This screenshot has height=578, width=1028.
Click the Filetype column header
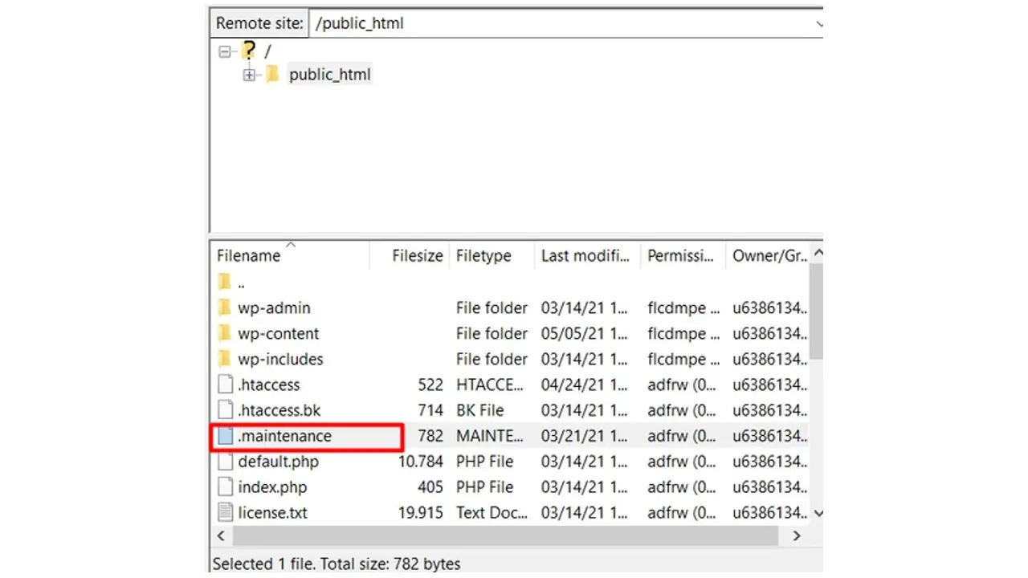pos(483,255)
